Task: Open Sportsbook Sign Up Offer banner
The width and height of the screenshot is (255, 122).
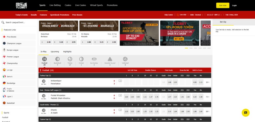Action: click(x=139, y=33)
